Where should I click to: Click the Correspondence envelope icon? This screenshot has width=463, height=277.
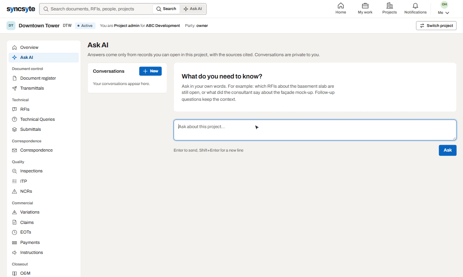pos(15,150)
